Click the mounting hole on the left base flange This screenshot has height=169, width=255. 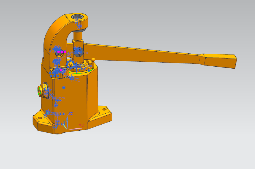pos(40,118)
